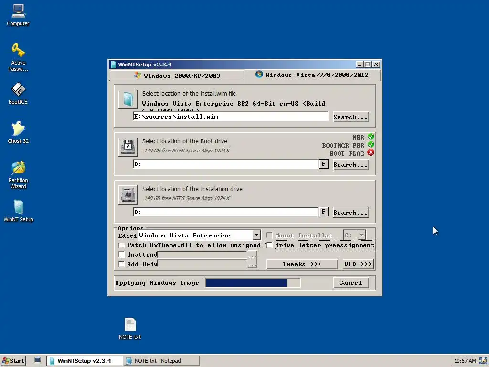Click the Installation drive icon
This screenshot has height=367, width=489.
128,195
